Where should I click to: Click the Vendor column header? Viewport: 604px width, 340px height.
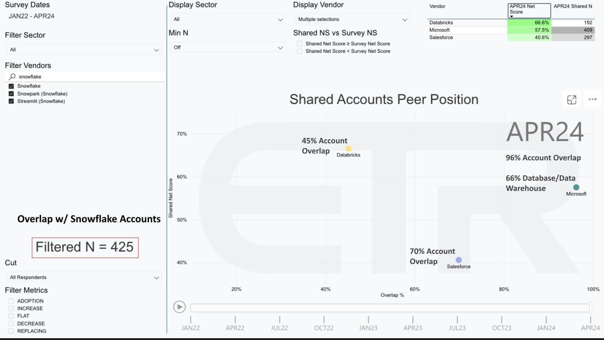click(437, 6)
